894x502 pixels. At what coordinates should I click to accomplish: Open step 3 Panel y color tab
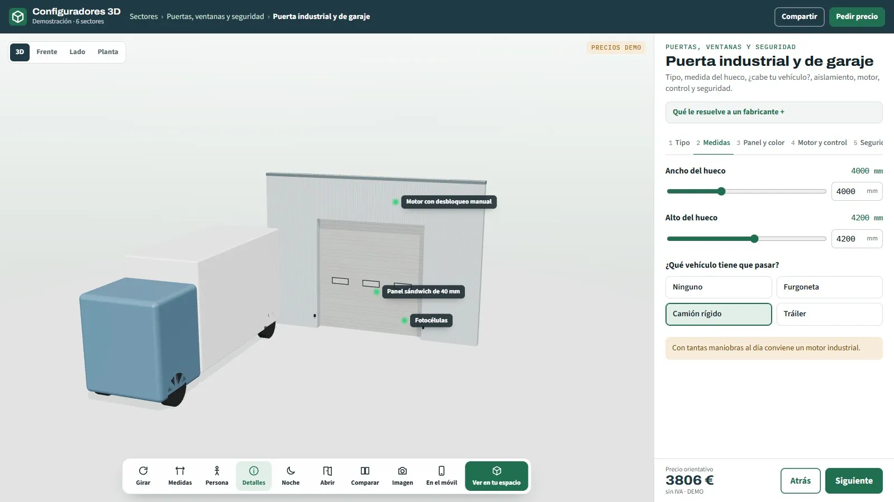tap(760, 143)
